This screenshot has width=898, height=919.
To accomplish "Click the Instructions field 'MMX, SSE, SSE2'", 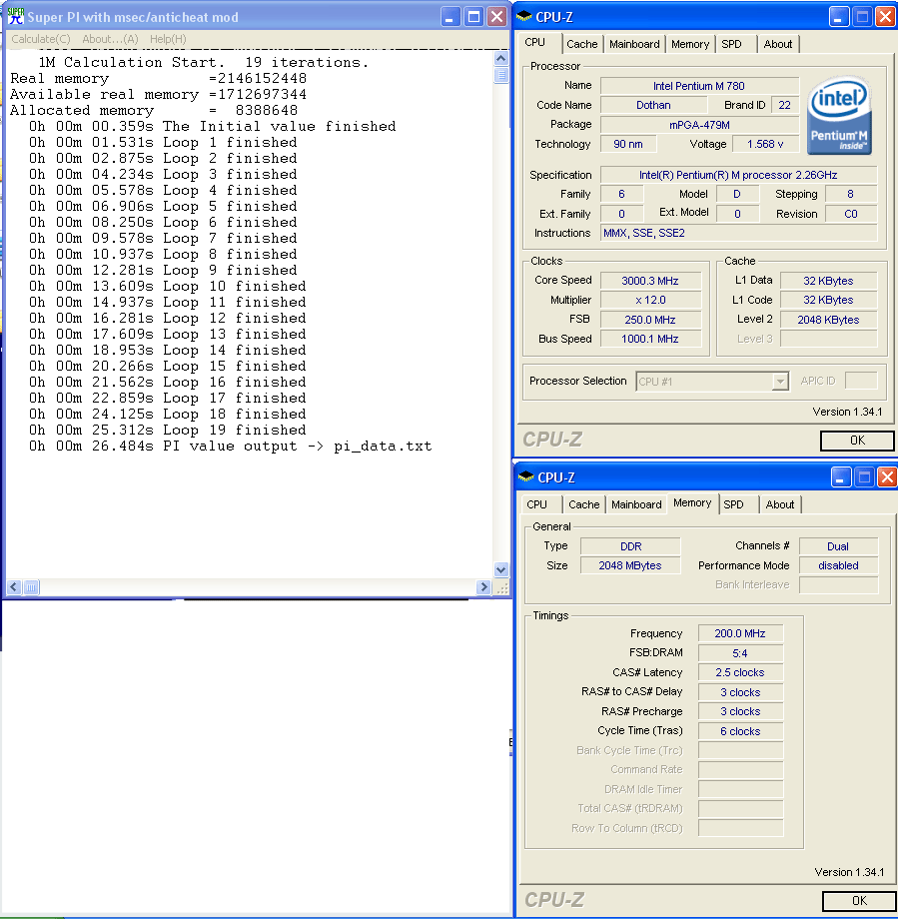I will (x=738, y=234).
